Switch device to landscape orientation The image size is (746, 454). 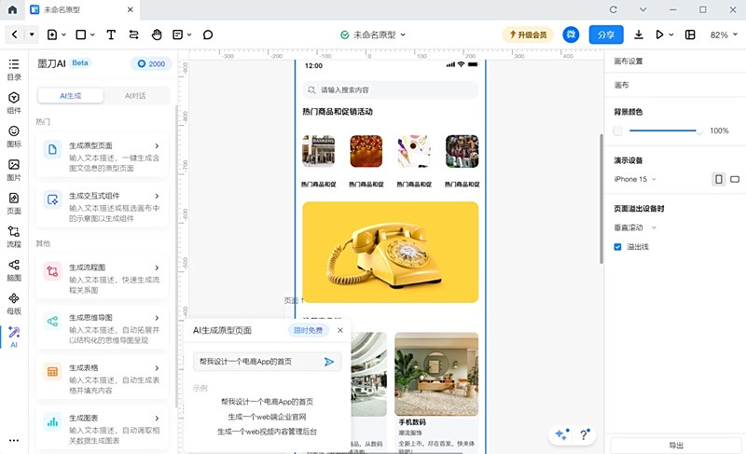(735, 179)
